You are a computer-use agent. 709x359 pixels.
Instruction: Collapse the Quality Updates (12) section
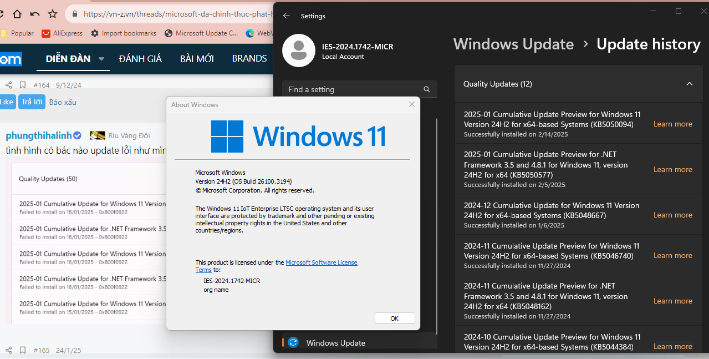click(x=690, y=84)
